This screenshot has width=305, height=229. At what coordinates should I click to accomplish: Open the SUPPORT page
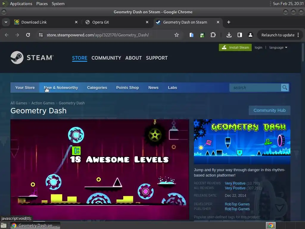pos(157,58)
